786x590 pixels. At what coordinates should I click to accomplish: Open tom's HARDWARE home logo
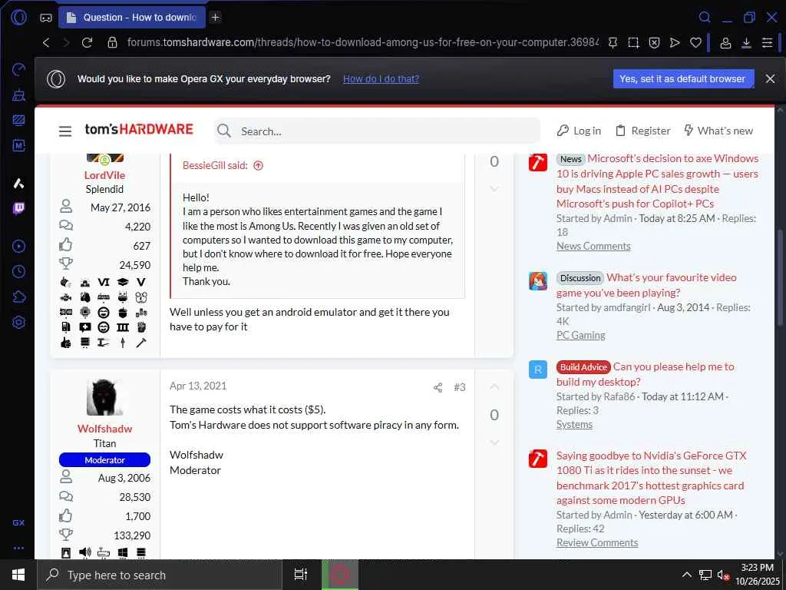(139, 129)
